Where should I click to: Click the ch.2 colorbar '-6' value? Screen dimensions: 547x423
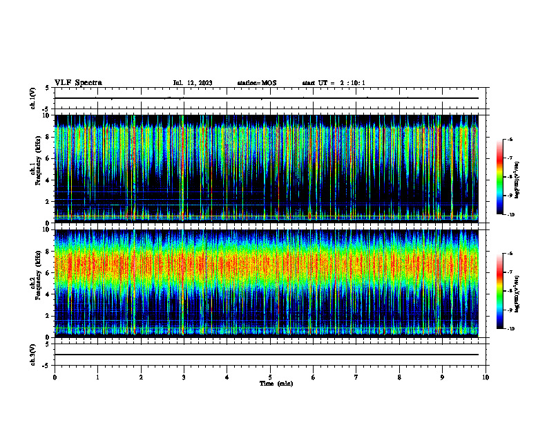click(x=510, y=254)
